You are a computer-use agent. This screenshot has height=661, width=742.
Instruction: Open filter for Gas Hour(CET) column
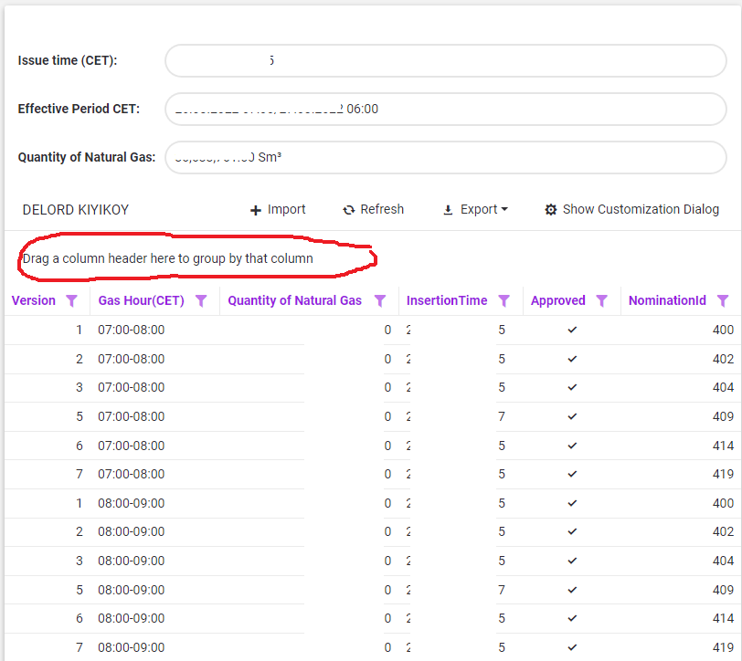click(202, 300)
